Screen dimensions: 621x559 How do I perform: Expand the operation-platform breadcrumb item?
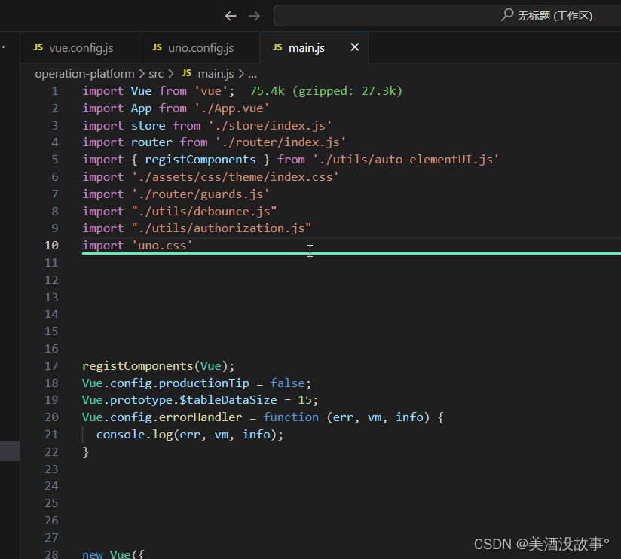point(84,73)
